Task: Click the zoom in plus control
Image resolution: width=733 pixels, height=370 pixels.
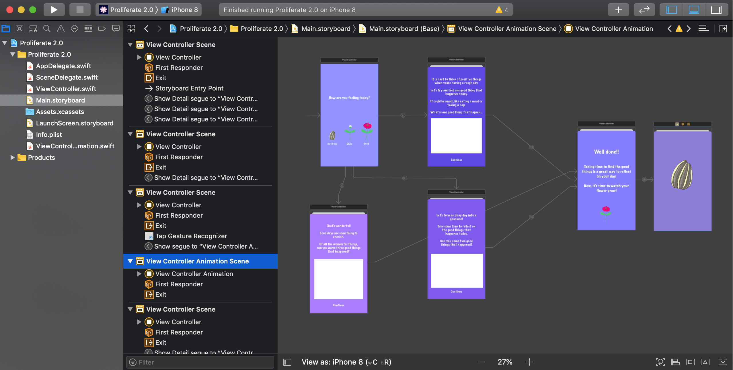Action: point(529,362)
